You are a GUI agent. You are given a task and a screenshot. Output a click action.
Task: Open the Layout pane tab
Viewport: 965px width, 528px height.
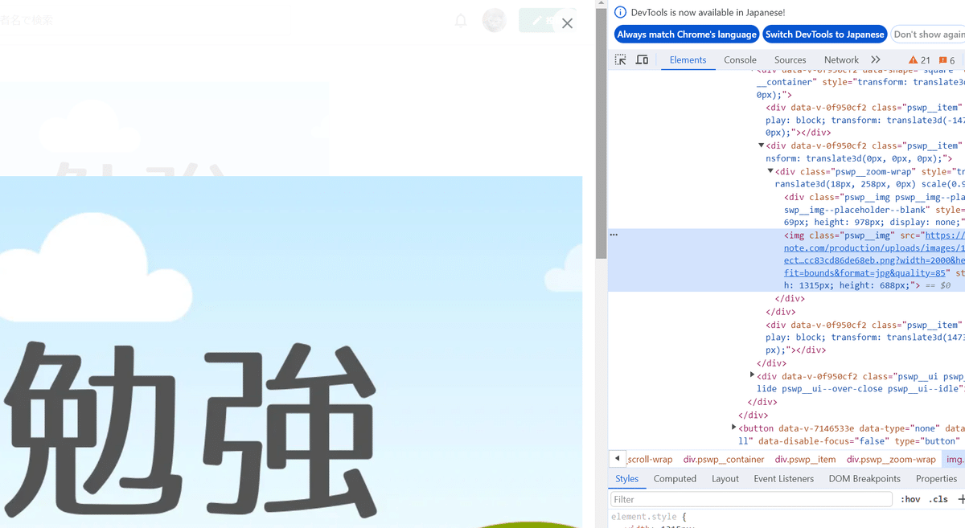click(725, 478)
